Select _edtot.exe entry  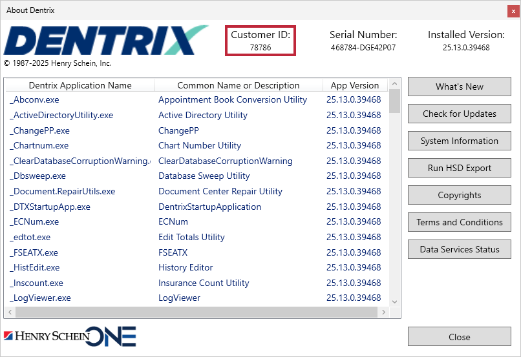(30, 237)
